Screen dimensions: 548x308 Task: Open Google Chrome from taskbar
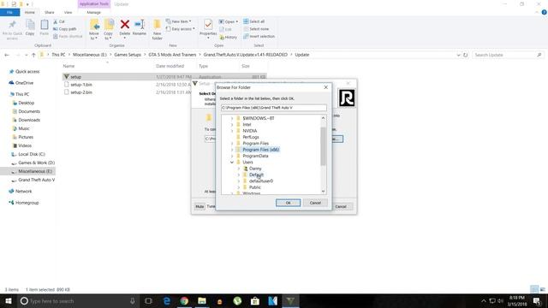click(x=184, y=300)
